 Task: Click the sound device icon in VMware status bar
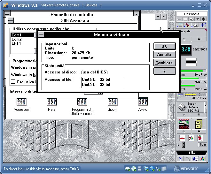[158, 168]
